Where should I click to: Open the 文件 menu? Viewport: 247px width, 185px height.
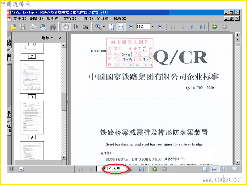(19, 18)
